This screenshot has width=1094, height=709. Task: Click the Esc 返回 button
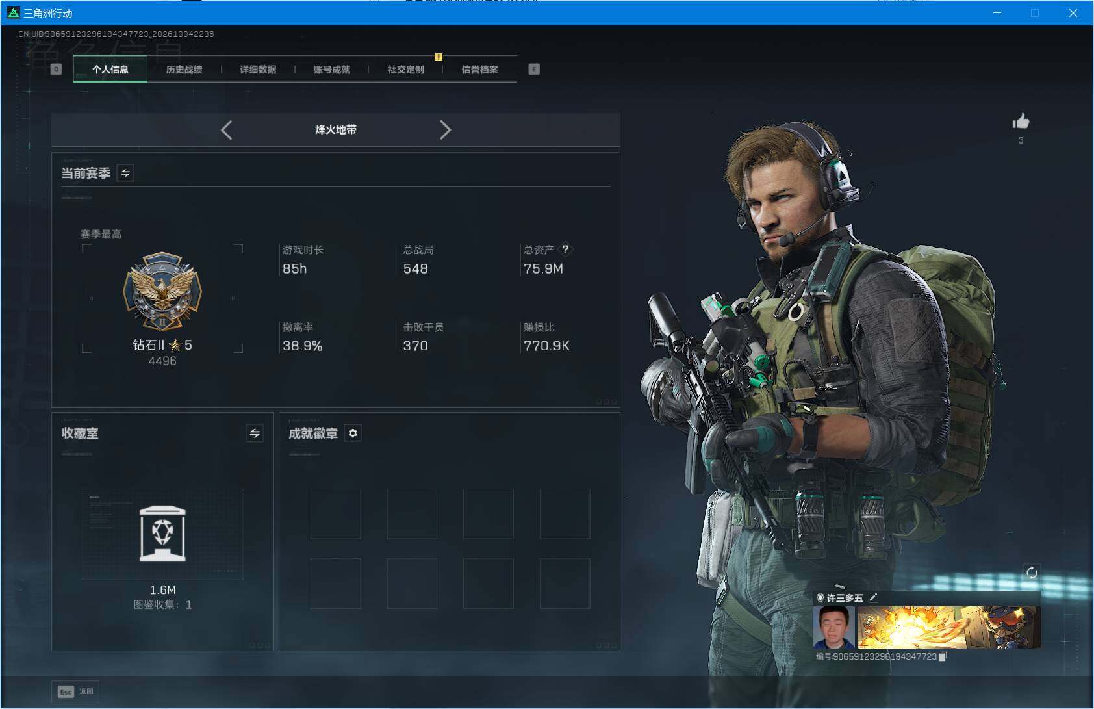75,691
